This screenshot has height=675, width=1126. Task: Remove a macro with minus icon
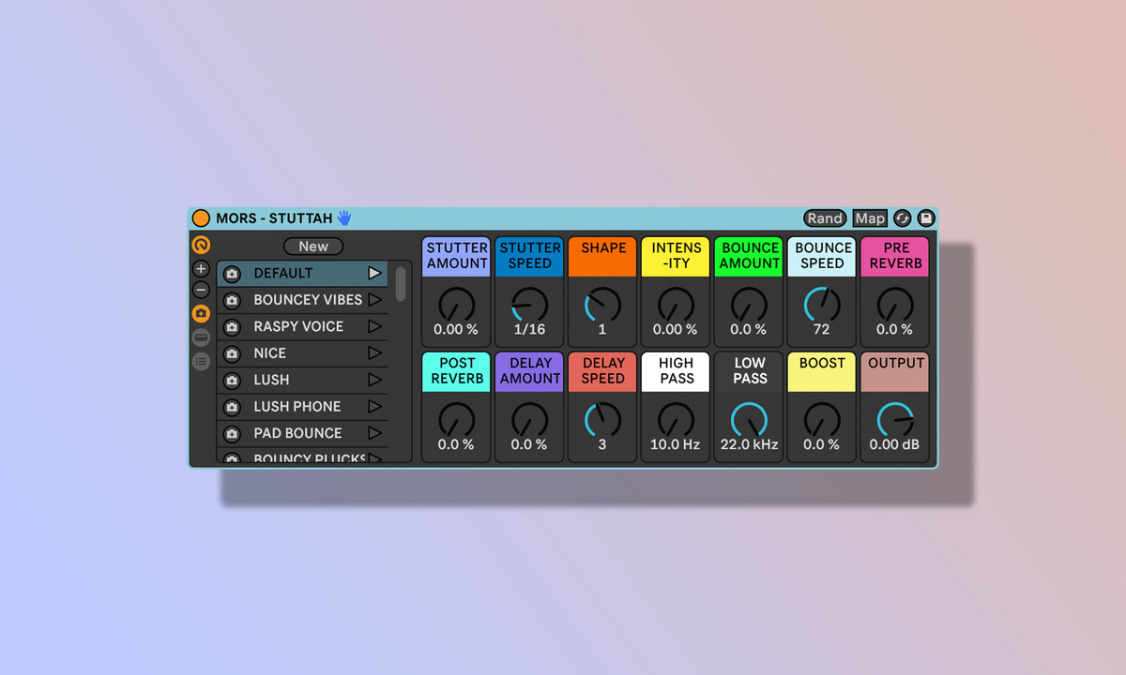click(201, 291)
